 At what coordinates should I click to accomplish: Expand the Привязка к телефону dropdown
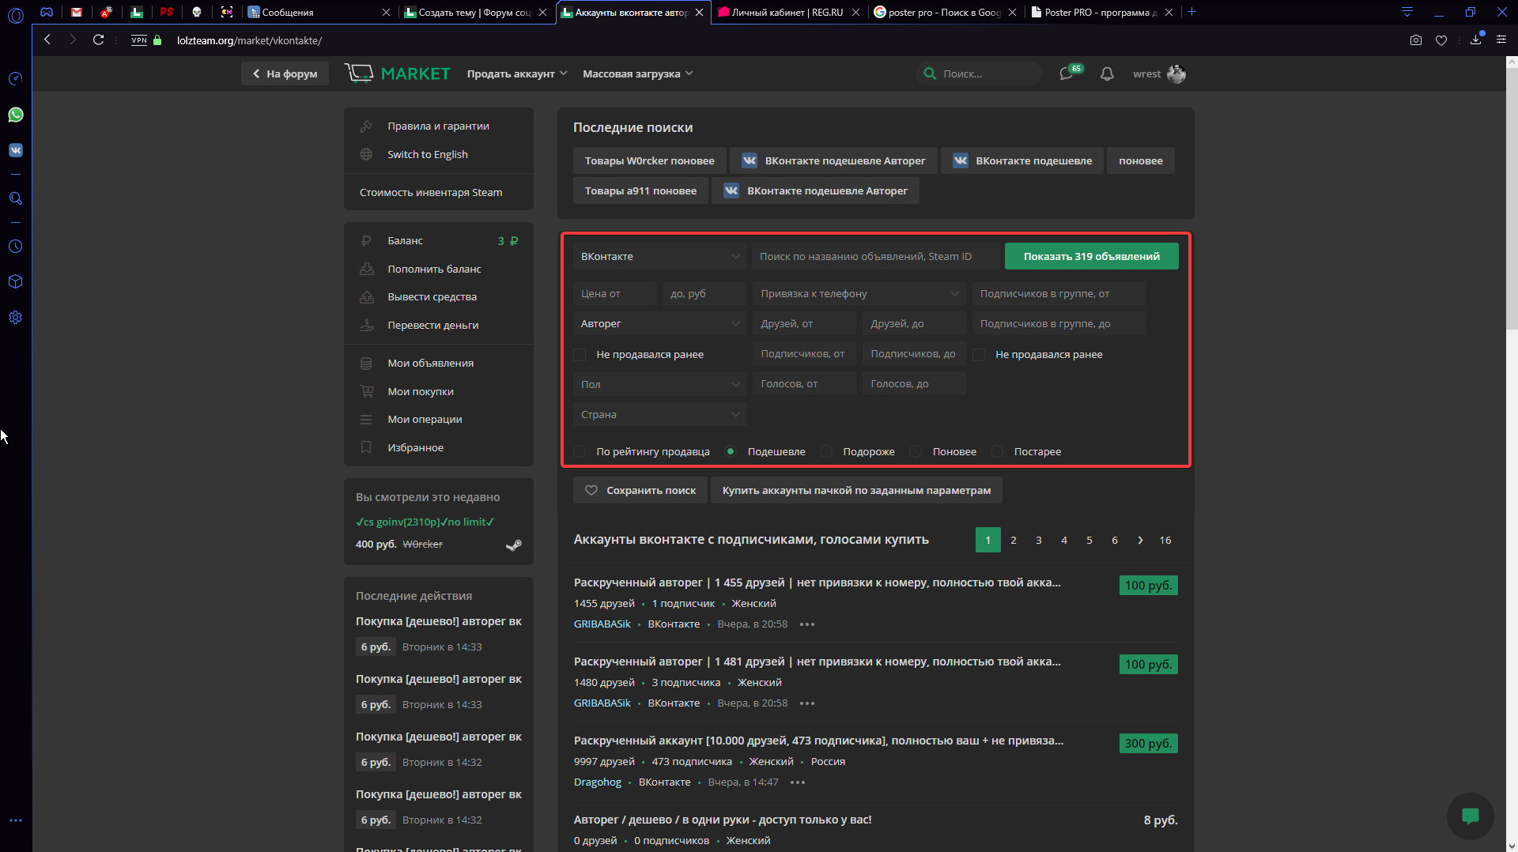pyautogui.click(x=859, y=294)
